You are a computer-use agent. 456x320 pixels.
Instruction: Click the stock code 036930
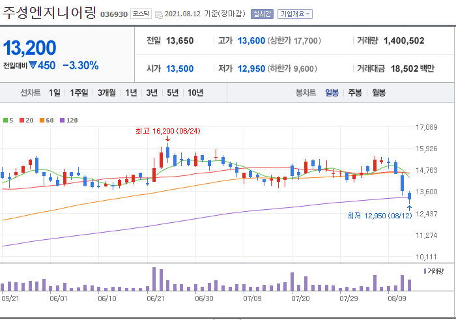[x=114, y=14]
